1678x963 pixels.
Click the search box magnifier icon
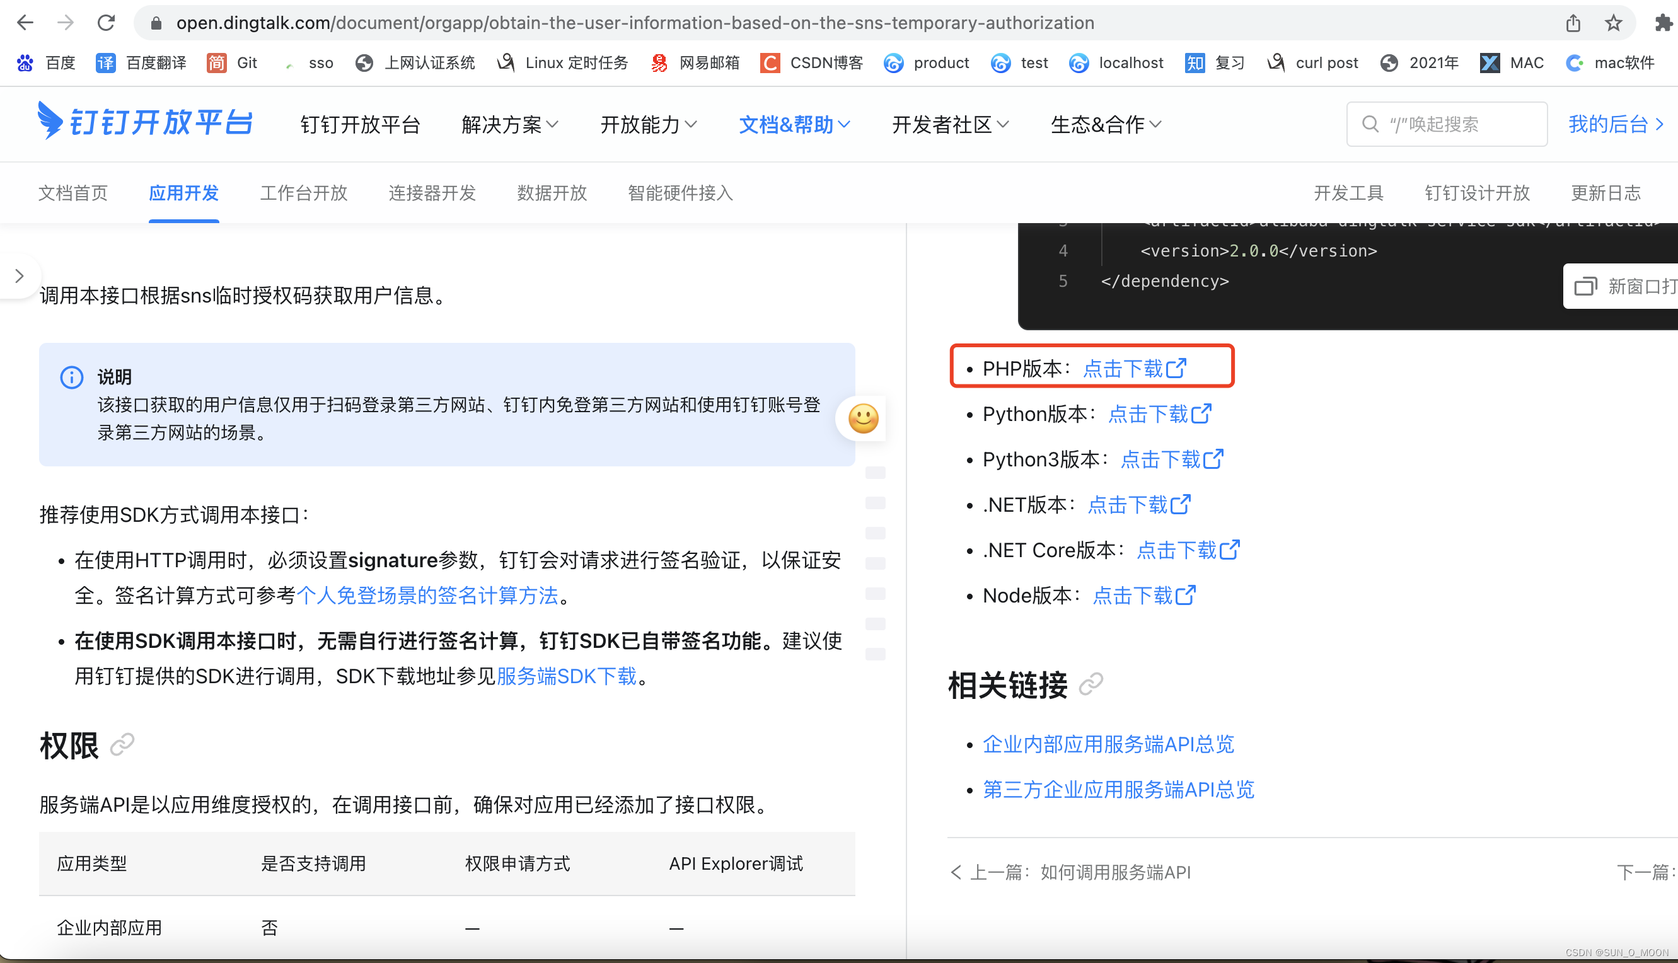tap(1370, 124)
